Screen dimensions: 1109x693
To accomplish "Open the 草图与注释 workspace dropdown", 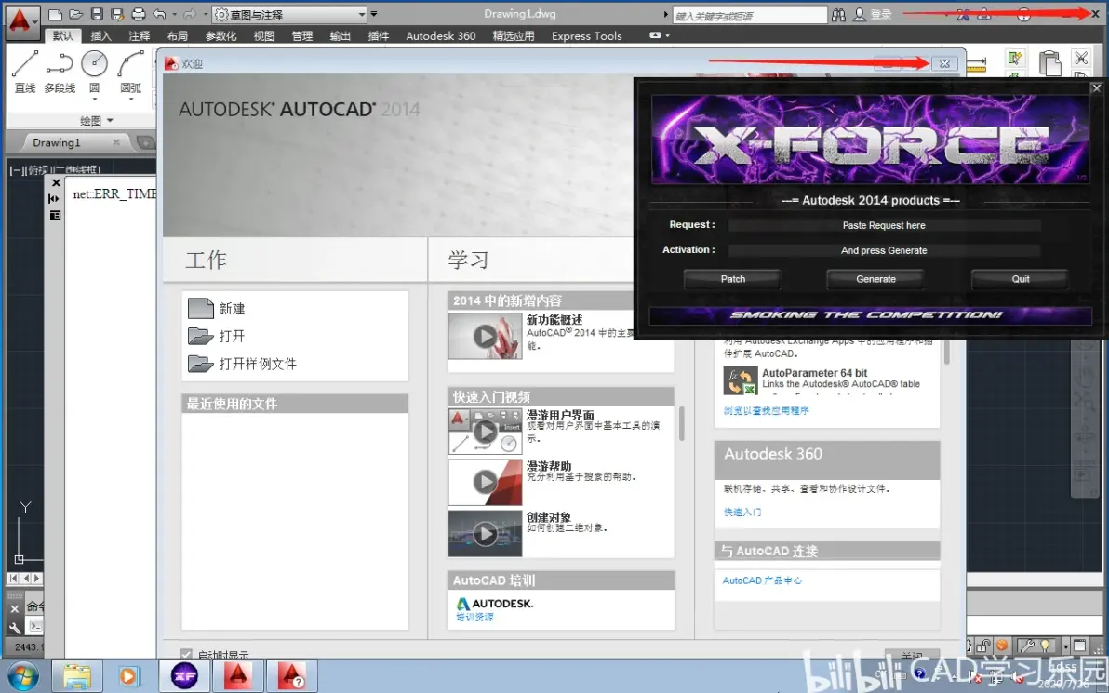I will tap(290, 14).
